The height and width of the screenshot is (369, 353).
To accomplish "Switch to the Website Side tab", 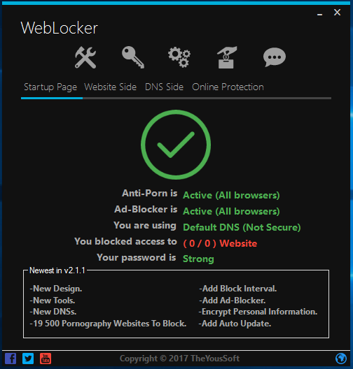I will pyautogui.click(x=111, y=87).
